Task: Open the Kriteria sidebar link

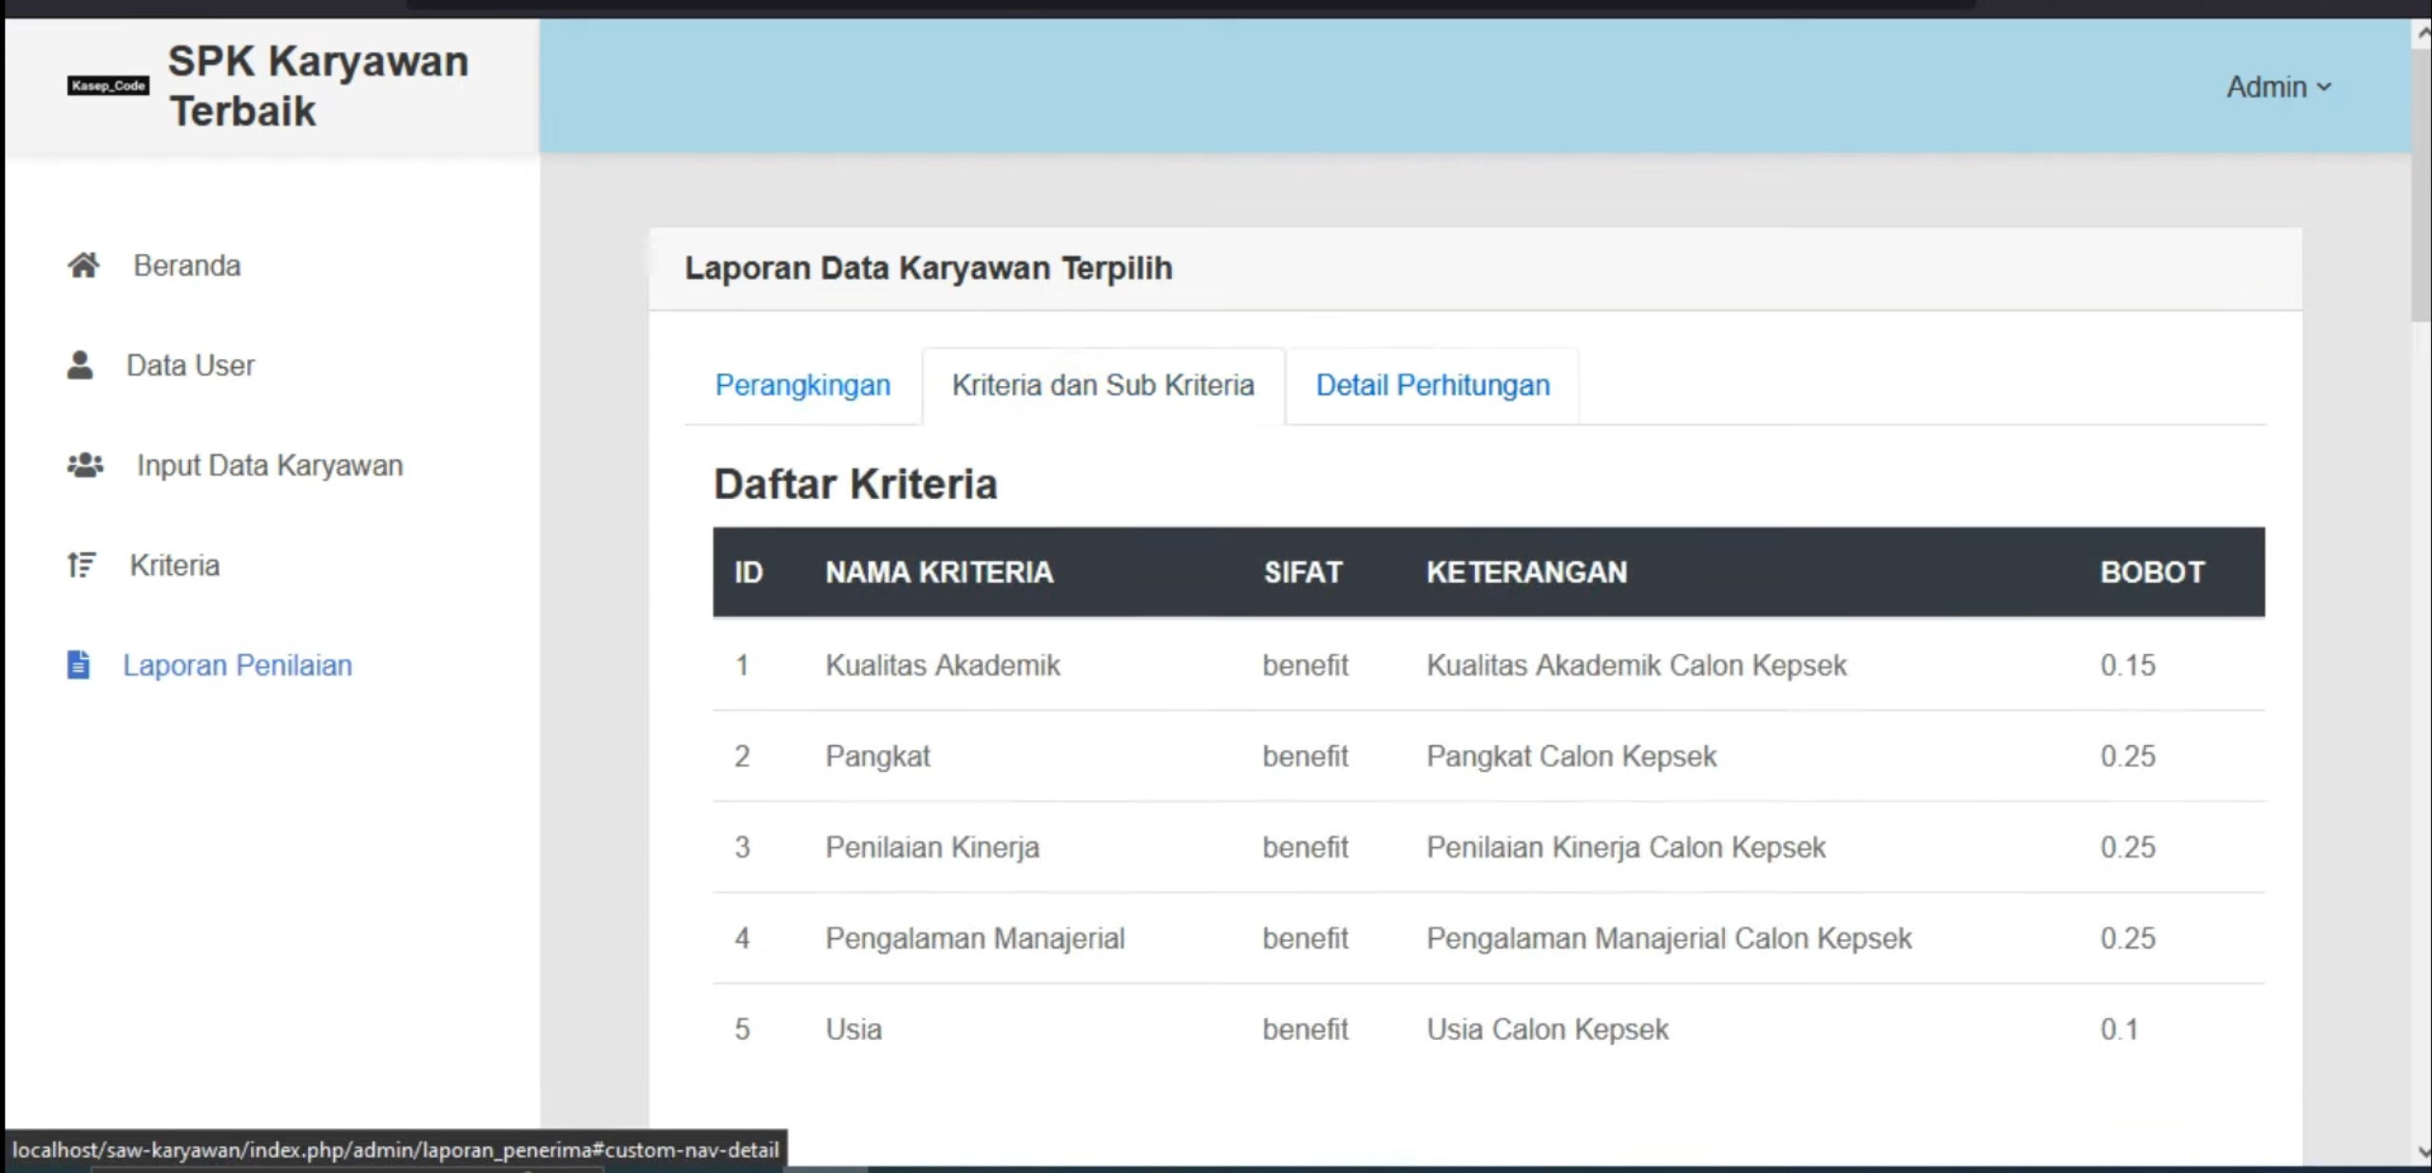Action: tap(175, 565)
